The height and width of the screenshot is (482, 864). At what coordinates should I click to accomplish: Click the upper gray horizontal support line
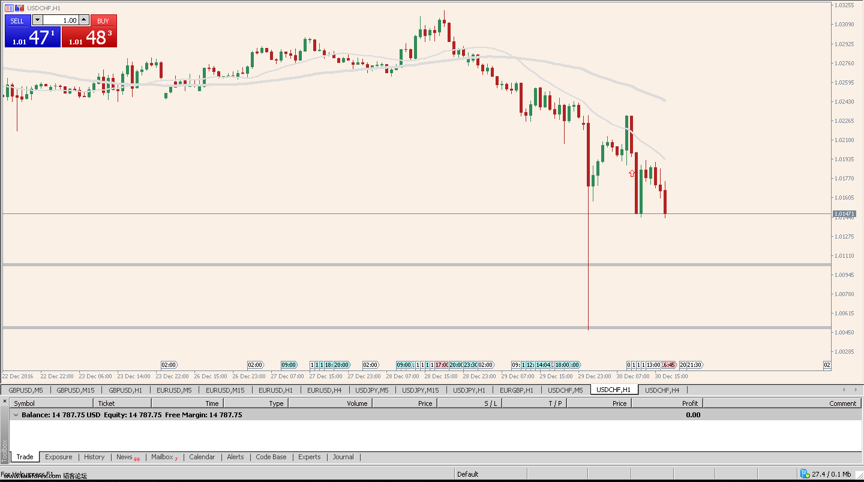pos(417,264)
